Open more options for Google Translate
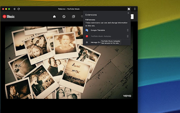 pos(127,30)
